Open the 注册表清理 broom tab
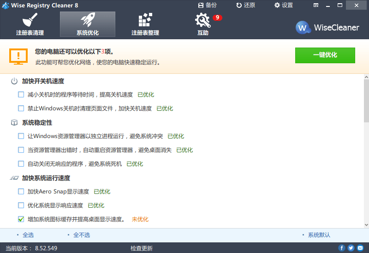The image size is (369, 253). point(30,24)
